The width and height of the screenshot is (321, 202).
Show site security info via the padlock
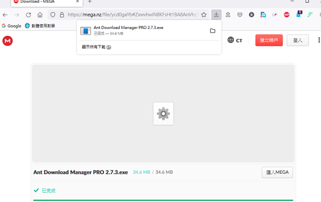click(x=62, y=15)
